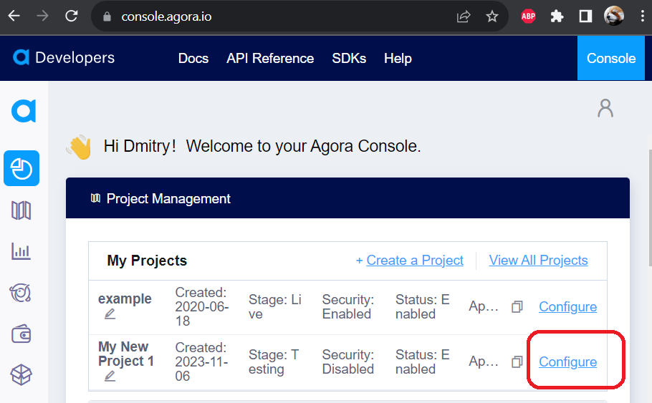
Task: Click the Created: 2023-11-06 cell
Action: coord(201,362)
